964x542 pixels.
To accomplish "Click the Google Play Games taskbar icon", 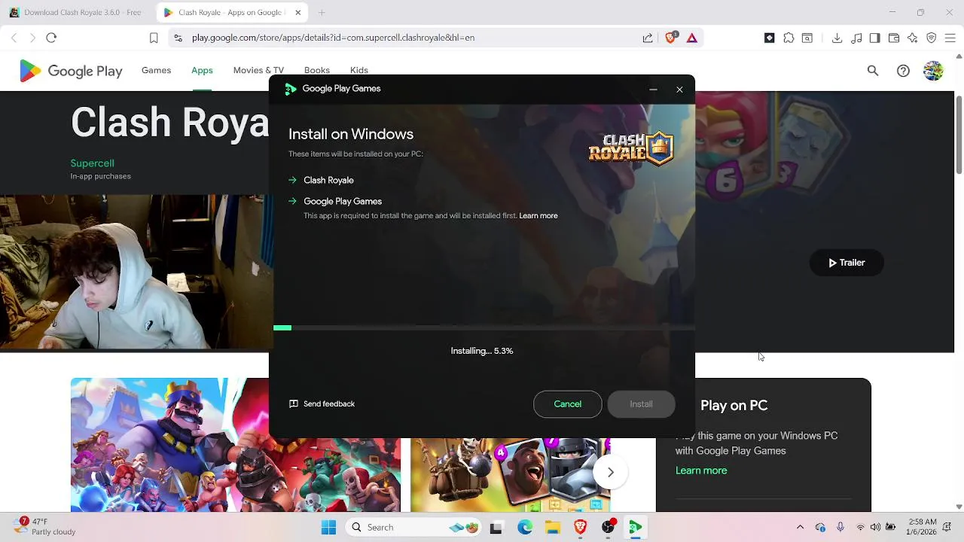I will (636, 528).
